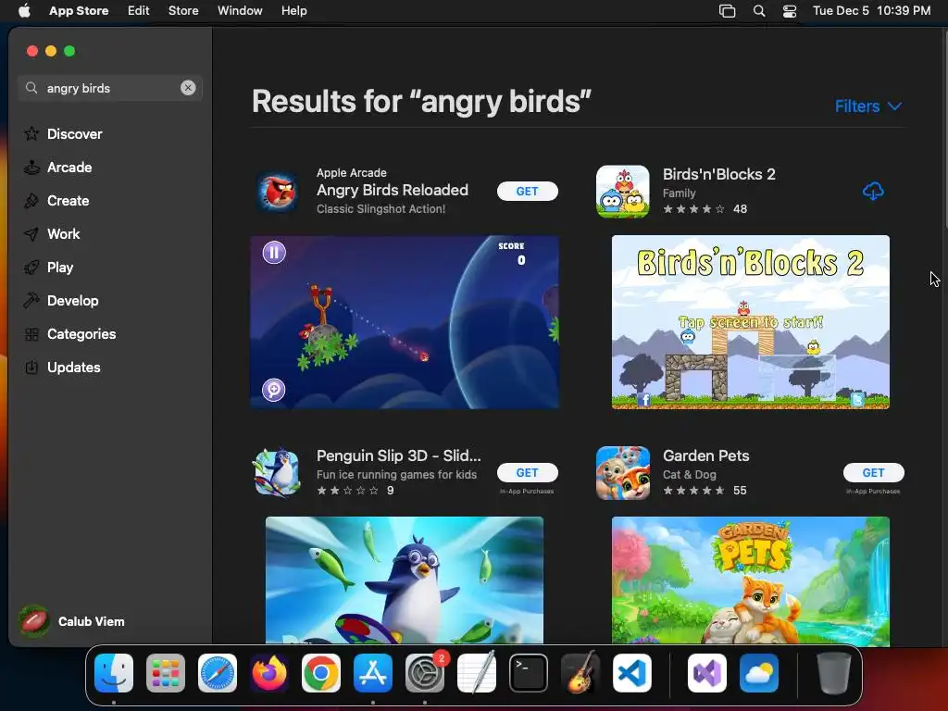
Task: Click the App Store Dock icon
Action: click(x=373, y=673)
